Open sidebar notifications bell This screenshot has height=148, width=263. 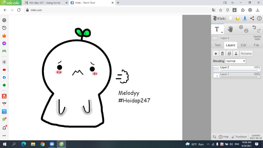click(4, 128)
